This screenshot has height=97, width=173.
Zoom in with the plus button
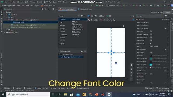tap(131, 69)
